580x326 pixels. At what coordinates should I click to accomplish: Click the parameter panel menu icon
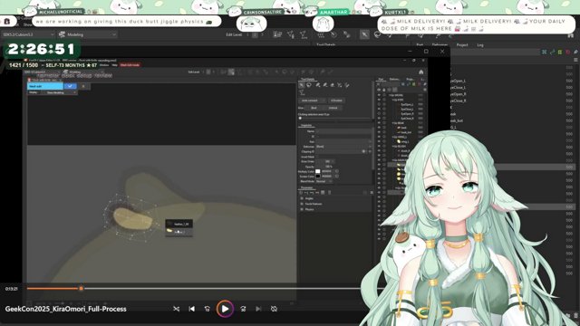pos(371,193)
